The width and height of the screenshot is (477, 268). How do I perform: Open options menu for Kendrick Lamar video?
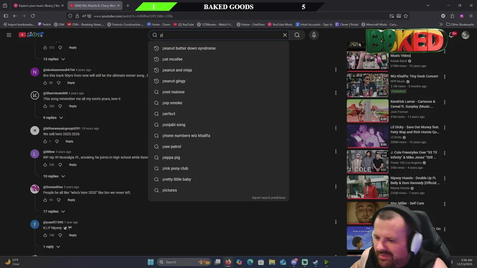pyautogui.click(x=445, y=102)
